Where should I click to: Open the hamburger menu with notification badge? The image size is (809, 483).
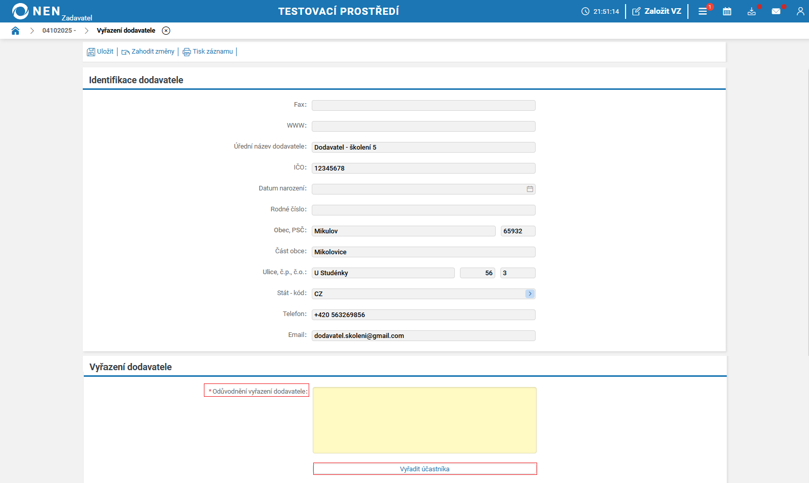click(703, 11)
